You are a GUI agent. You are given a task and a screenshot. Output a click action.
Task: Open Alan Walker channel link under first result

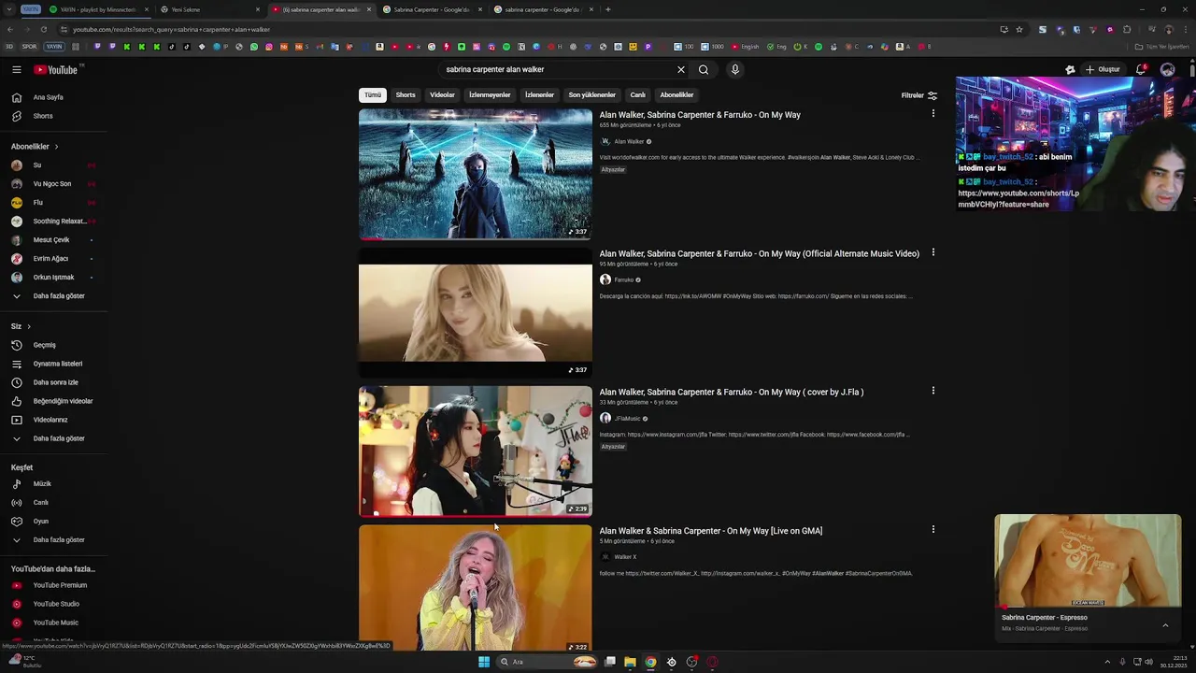pos(629,142)
